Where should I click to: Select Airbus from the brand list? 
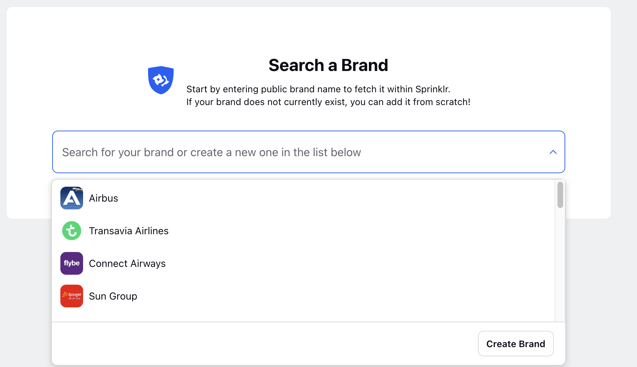(x=303, y=198)
